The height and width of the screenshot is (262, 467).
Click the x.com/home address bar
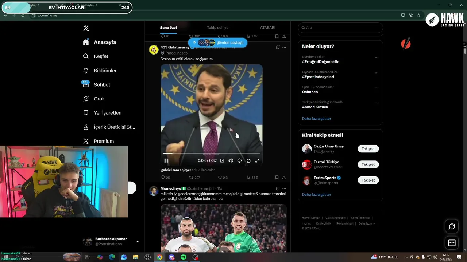[48, 15]
